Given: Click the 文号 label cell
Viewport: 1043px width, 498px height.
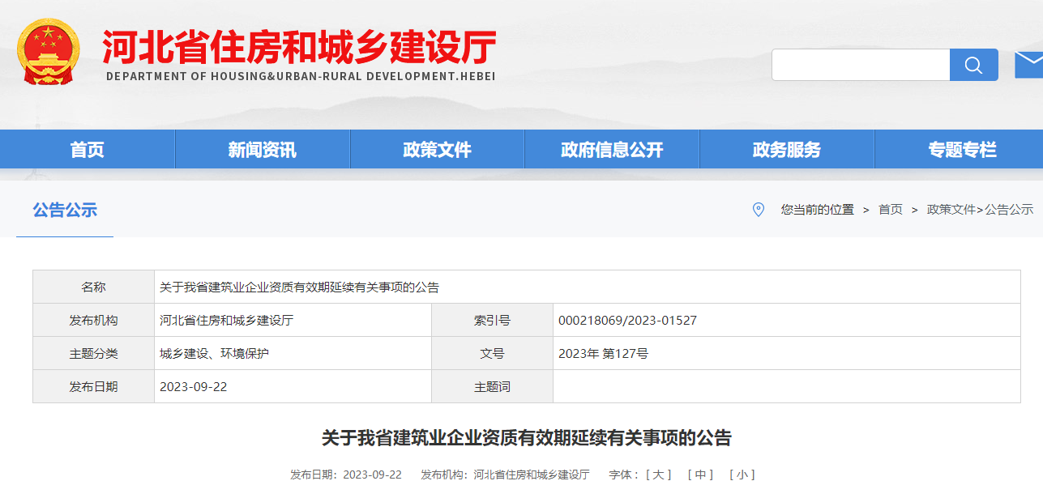Looking at the screenshot, I should (492, 354).
